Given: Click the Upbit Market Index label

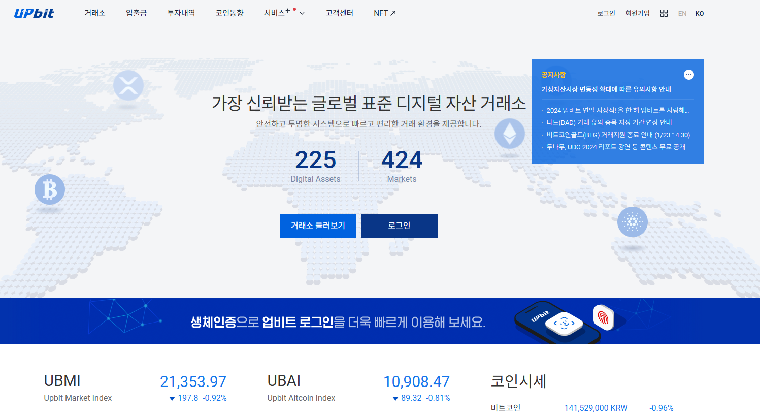Looking at the screenshot, I should click(78, 398).
